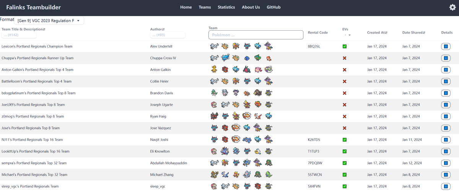
Task: Click rental code T1TLP3
Action: (x=314, y=152)
